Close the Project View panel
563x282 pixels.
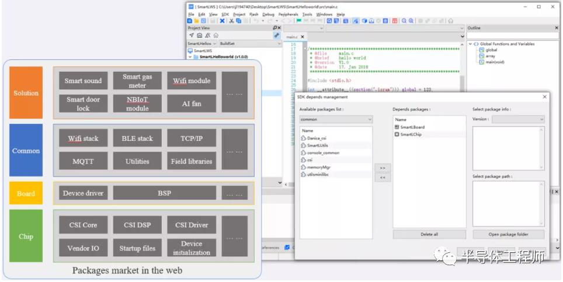(x=279, y=27)
